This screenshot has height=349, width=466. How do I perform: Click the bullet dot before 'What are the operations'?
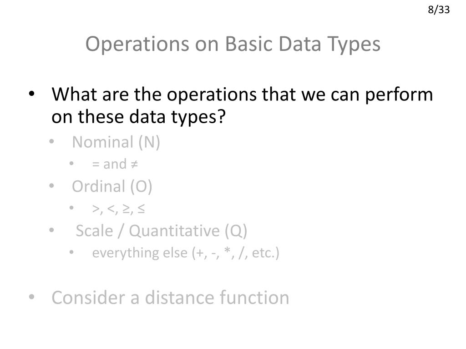point(32,94)
